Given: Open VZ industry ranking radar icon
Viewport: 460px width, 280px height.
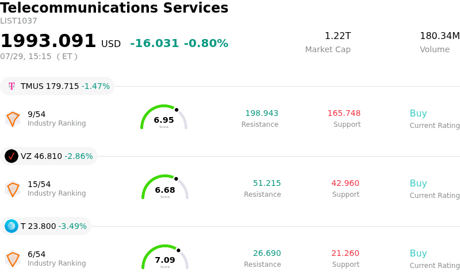Looking at the screenshot, I should [13, 189].
